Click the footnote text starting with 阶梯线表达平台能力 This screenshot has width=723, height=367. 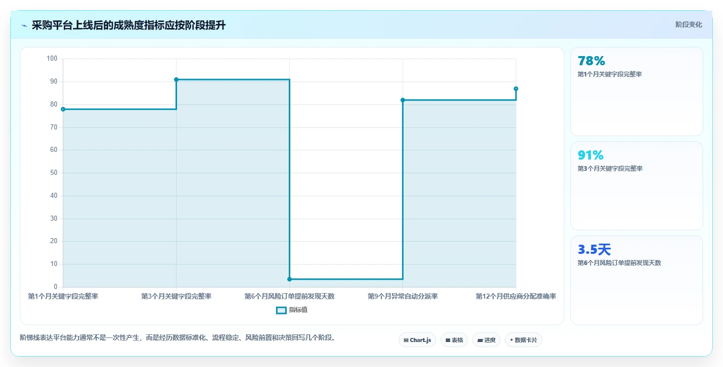point(178,337)
